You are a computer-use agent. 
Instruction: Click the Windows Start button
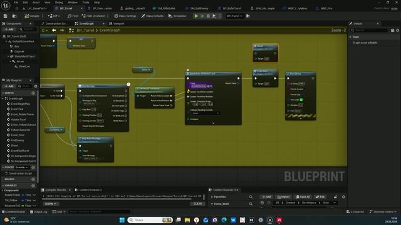coord(122,220)
